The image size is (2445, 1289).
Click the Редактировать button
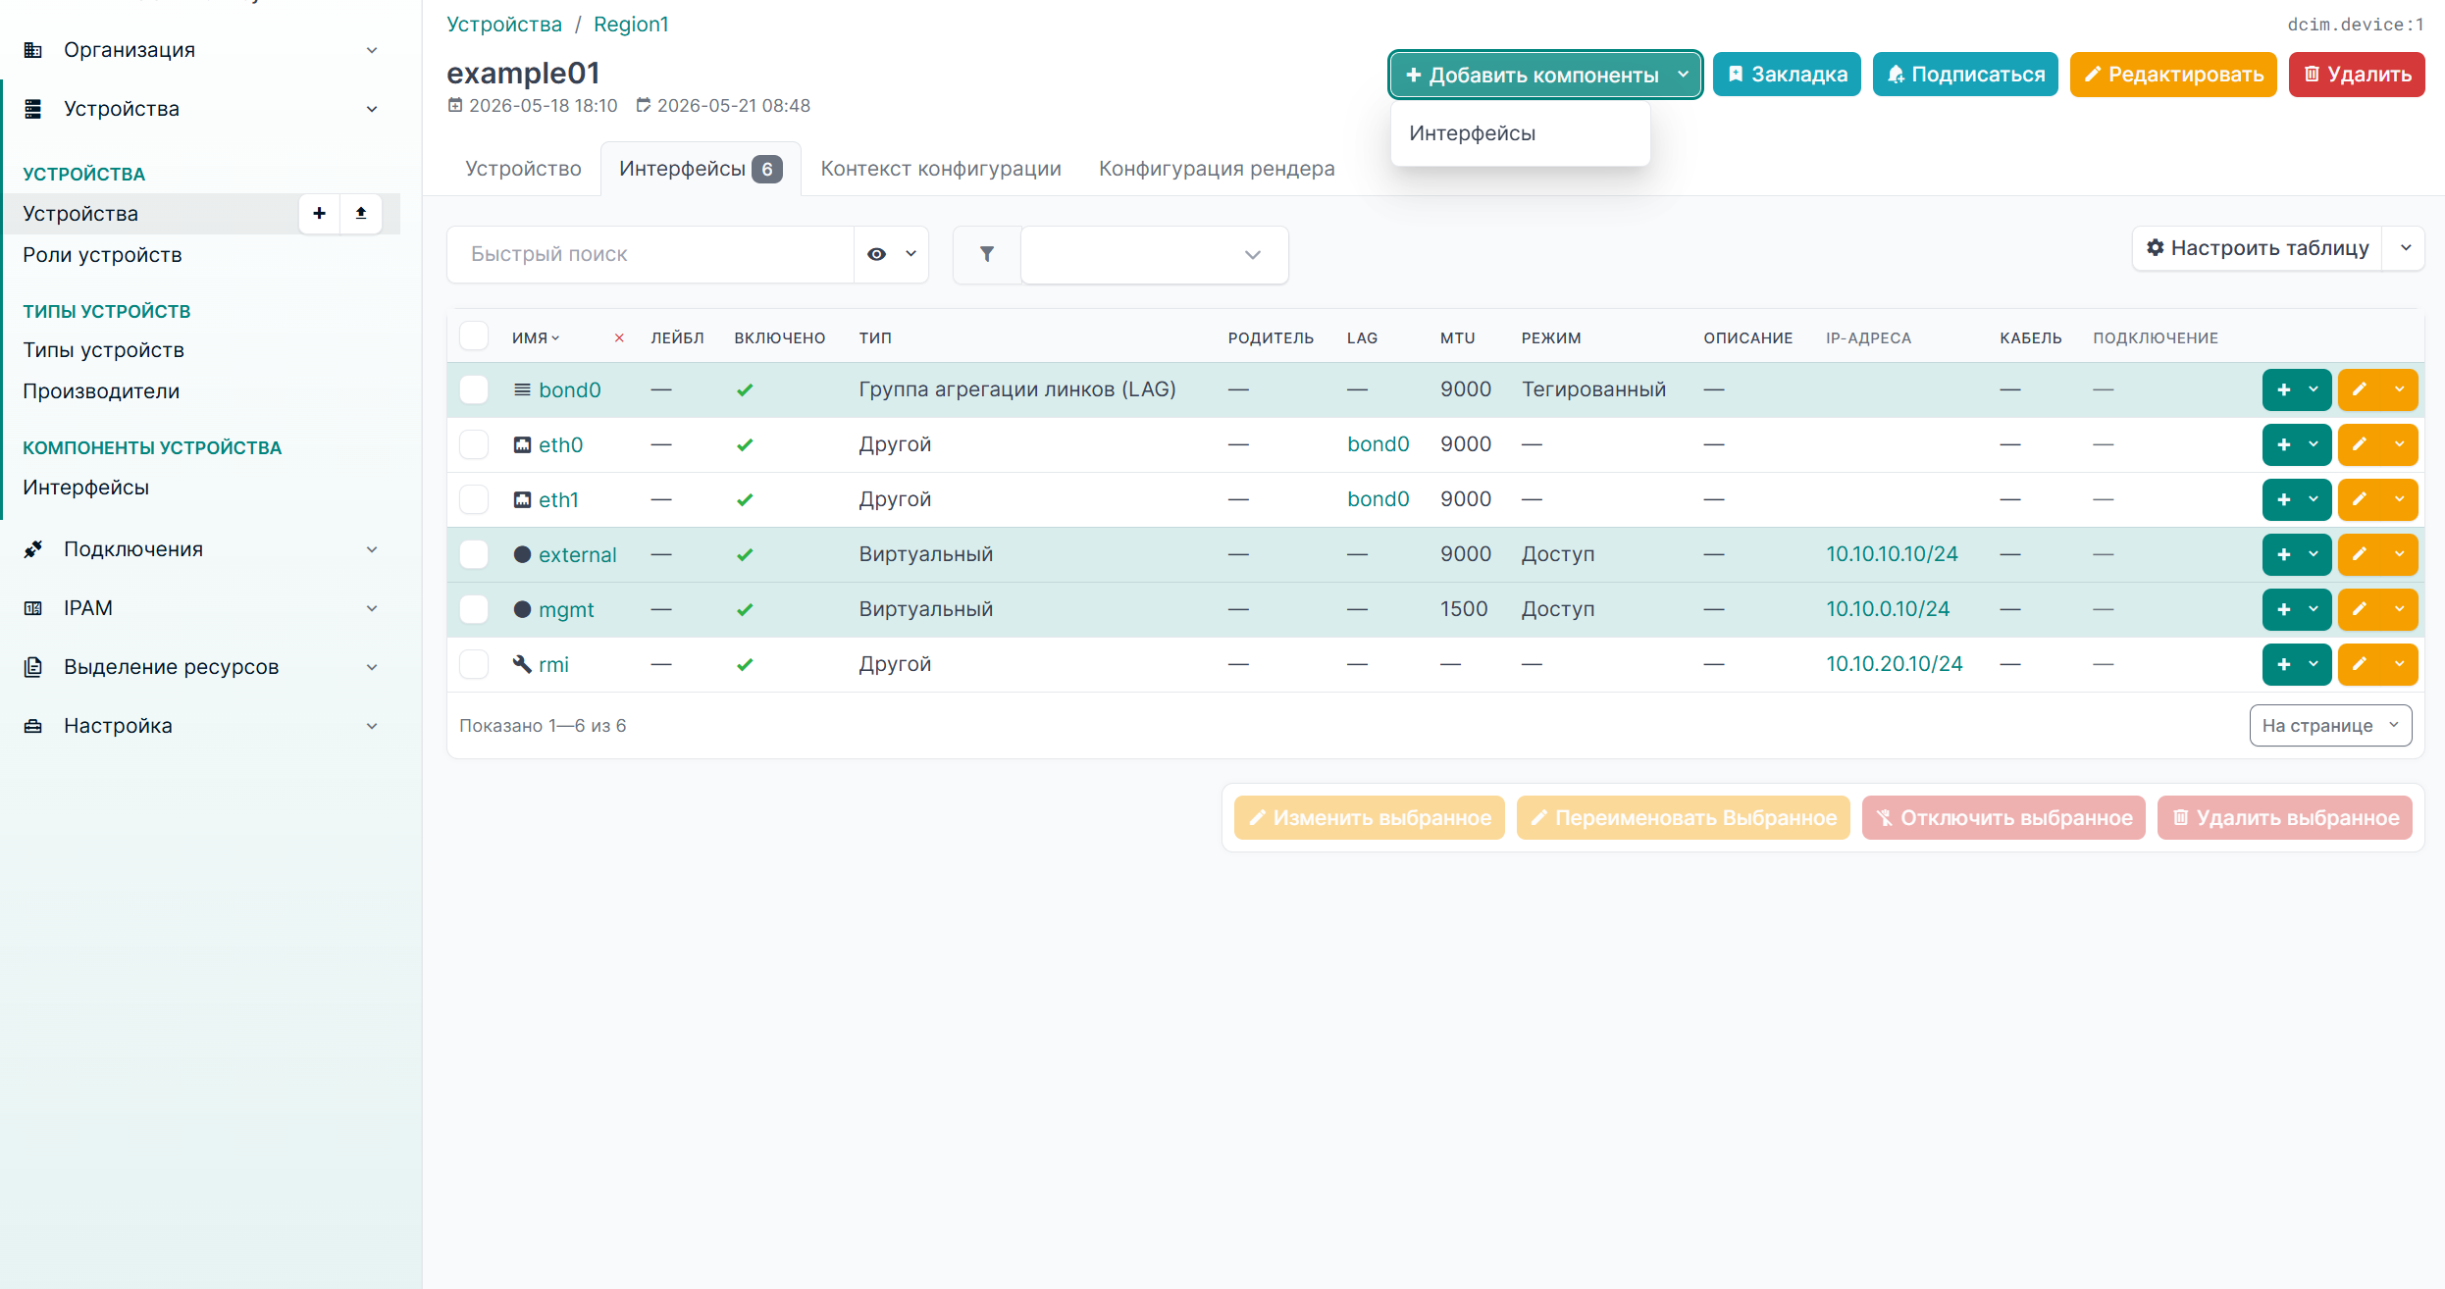(2173, 75)
